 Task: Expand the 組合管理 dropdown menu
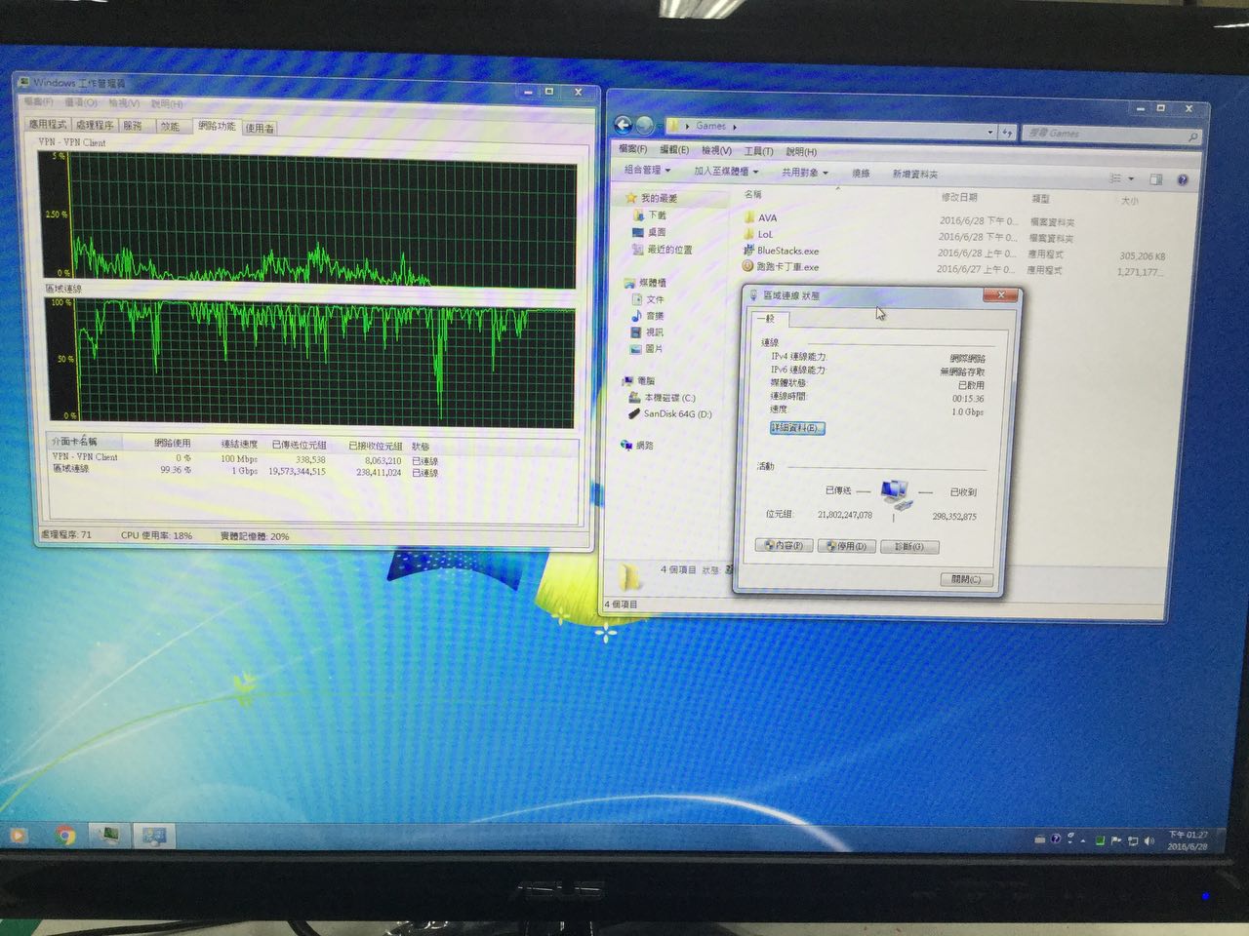(647, 170)
